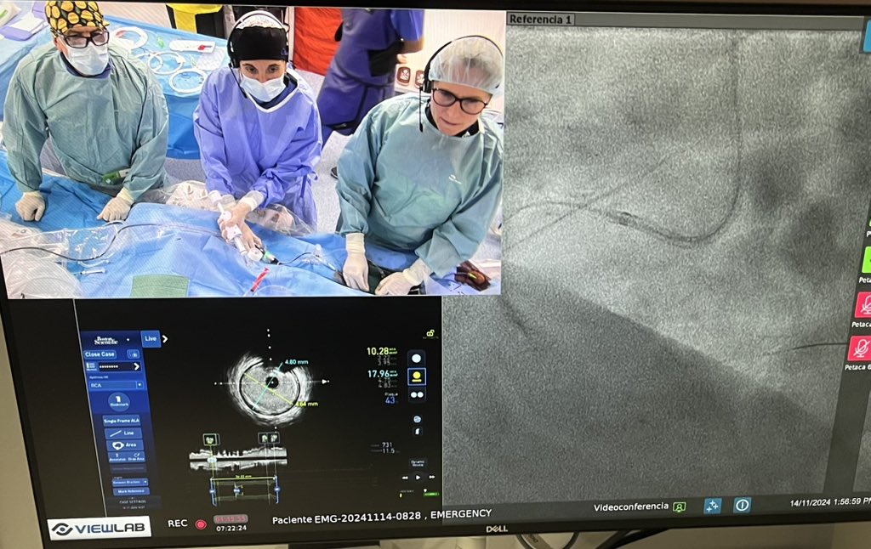Select the Single Frame ALA tool
This screenshot has width=871, height=549.
pyautogui.click(x=121, y=421)
